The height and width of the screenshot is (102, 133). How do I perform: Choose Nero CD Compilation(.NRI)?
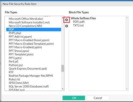(25, 26)
